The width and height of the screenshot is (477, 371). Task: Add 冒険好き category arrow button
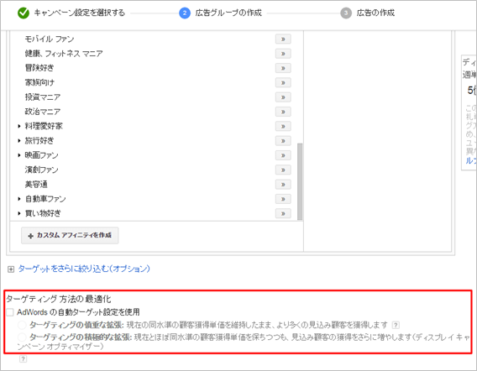tap(283, 68)
